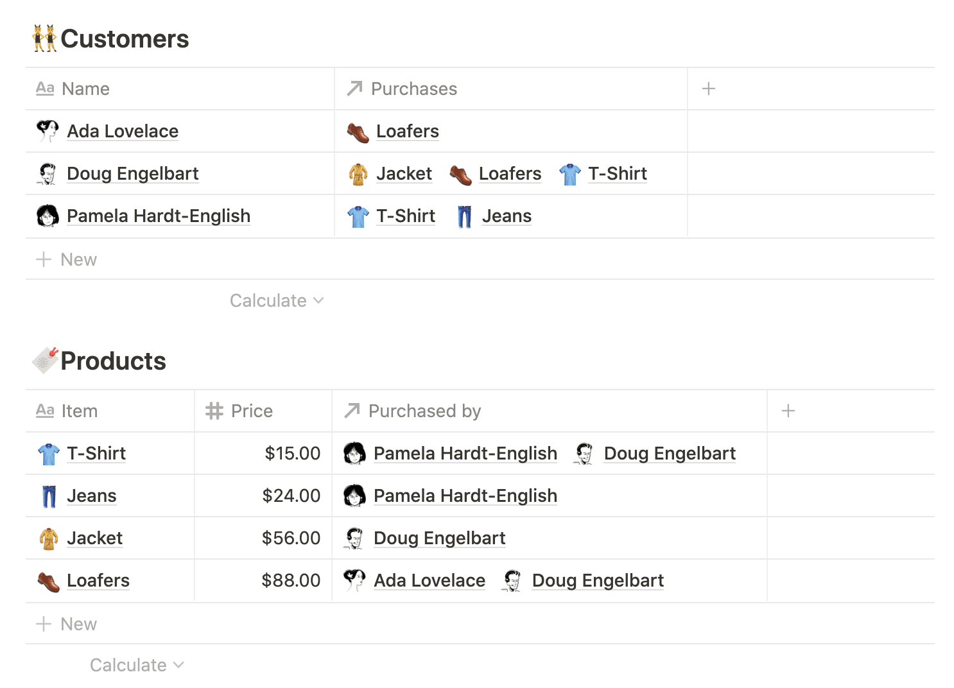
Task: Open the Jacket product link
Action: click(94, 538)
